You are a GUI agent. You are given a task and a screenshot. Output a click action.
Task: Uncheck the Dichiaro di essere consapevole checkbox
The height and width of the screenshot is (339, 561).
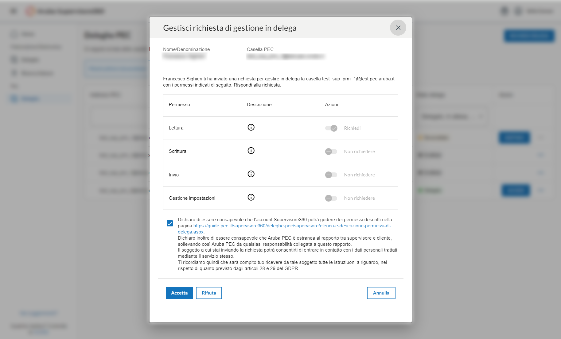[170, 223]
